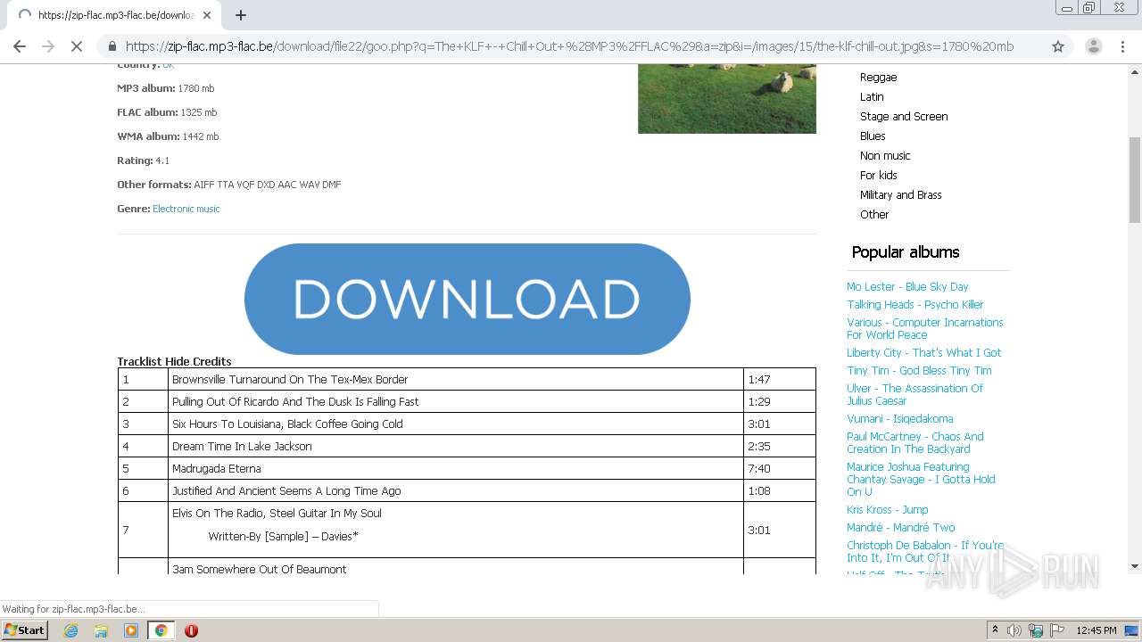Open Paul McCartney - Chaos And Creation link
The image size is (1142, 642).
pyautogui.click(x=914, y=443)
